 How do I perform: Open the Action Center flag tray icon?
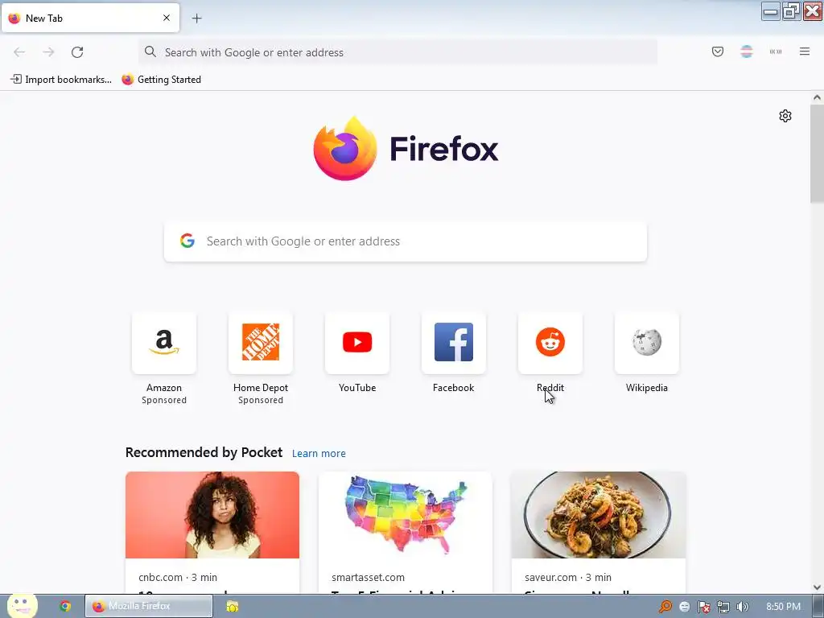703,607
